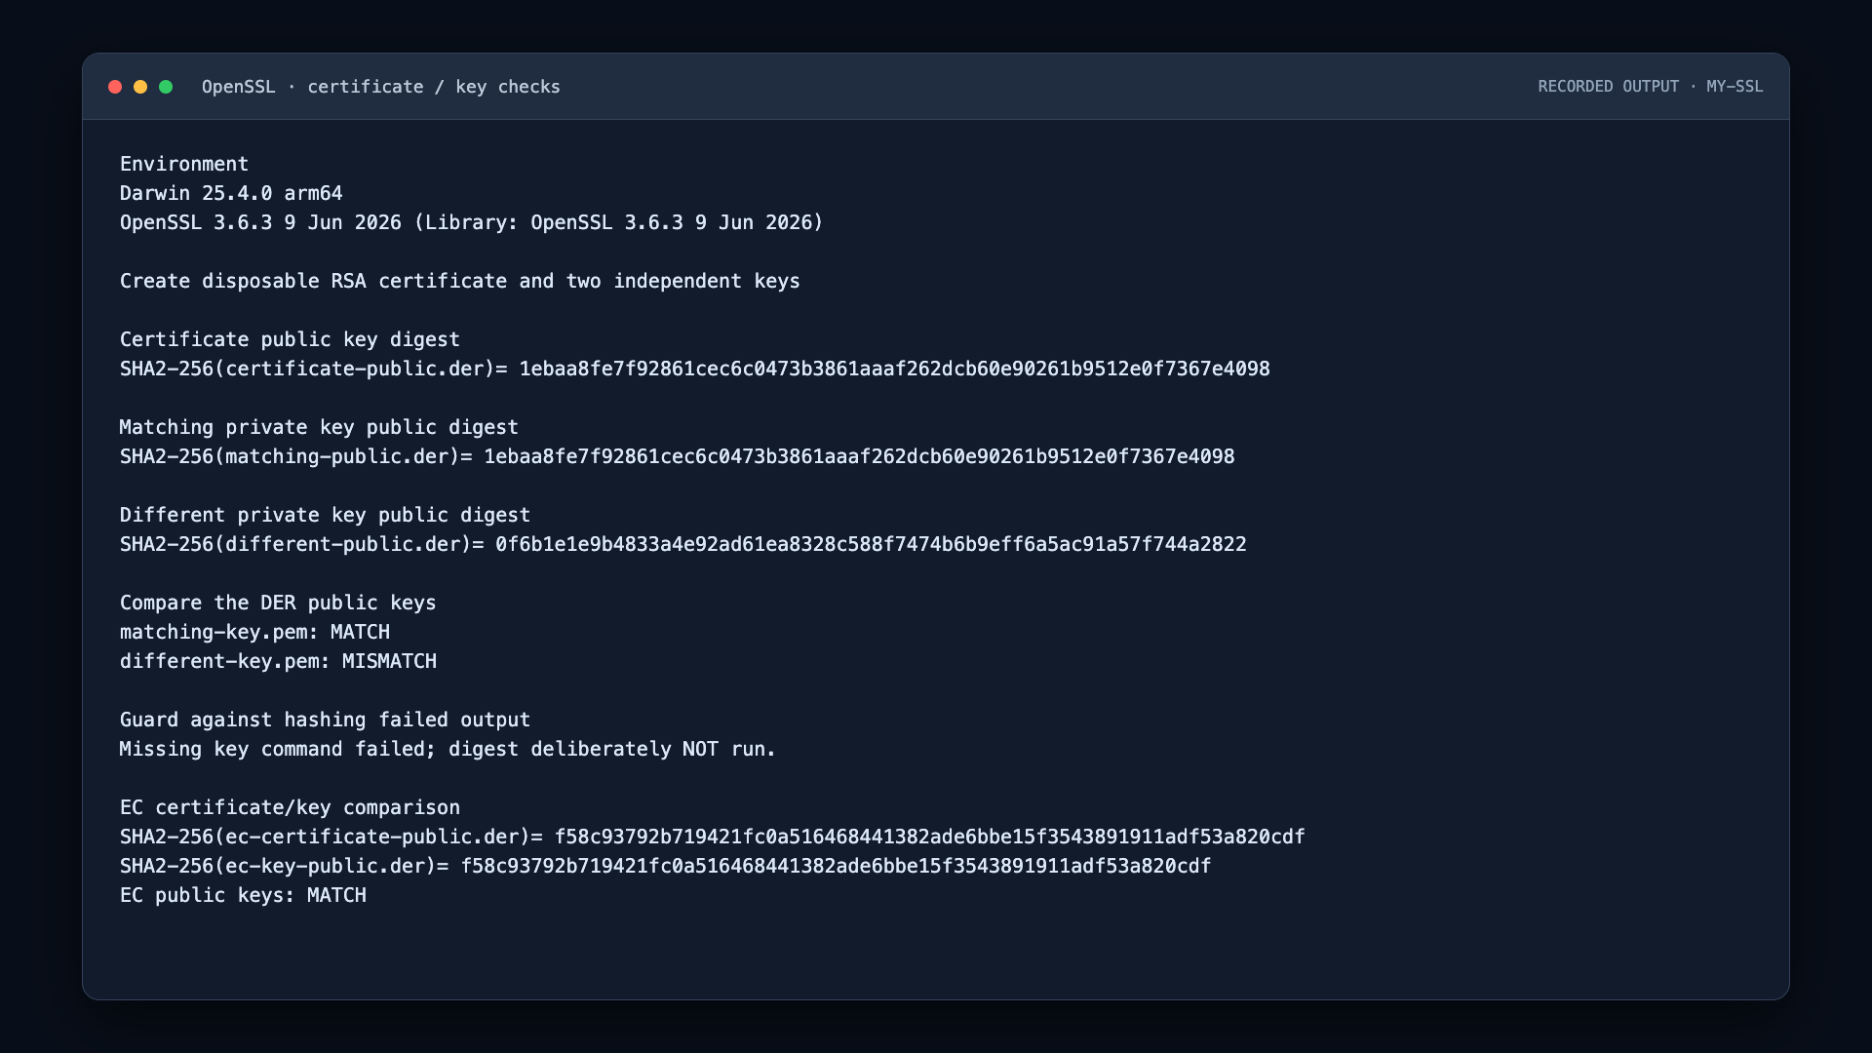The image size is (1872, 1053).
Task: Click the 'Certificate public key digest' heading
Action: tap(290, 339)
